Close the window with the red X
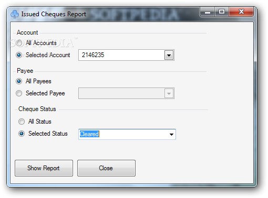268x198 pixels. point(241,12)
